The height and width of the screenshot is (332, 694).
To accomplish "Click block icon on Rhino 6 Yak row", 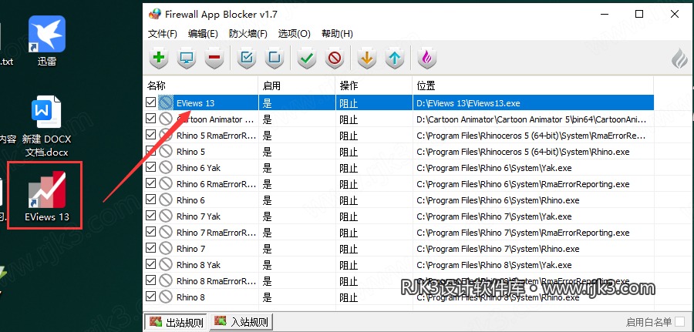I will [166, 168].
